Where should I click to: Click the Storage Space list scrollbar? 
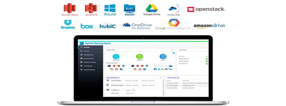(x=163, y=87)
